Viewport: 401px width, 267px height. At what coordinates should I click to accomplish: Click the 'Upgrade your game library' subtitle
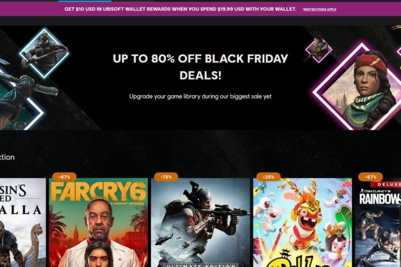pos(200,97)
